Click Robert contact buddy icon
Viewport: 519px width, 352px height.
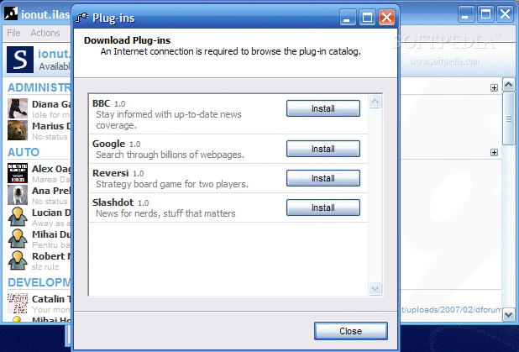(x=18, y=260)
